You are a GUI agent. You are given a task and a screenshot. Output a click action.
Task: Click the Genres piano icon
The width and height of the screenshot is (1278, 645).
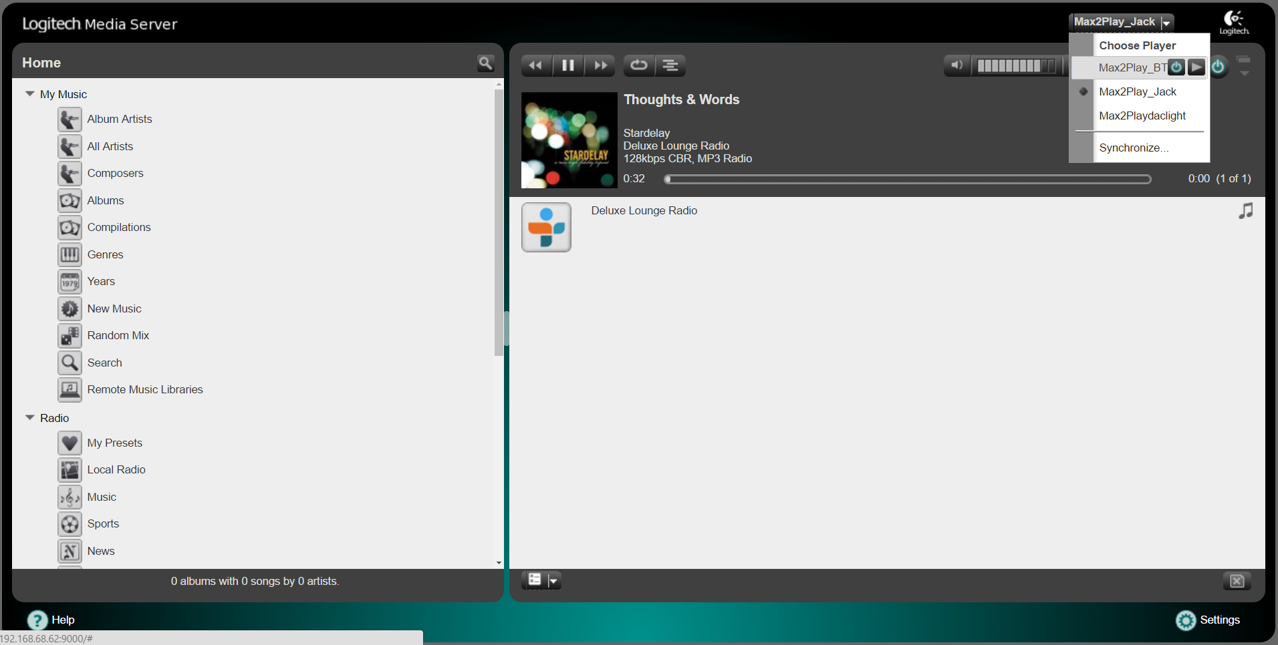click(x=70, y=254)
